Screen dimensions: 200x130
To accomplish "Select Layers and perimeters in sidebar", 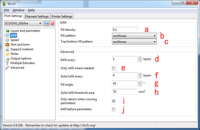I will [x=25, y=31].
